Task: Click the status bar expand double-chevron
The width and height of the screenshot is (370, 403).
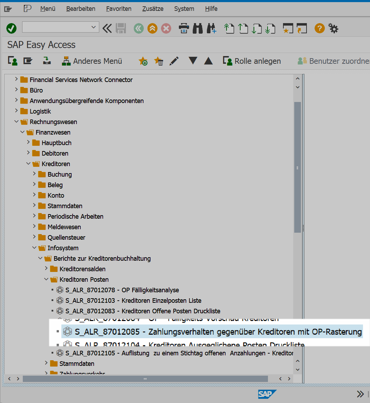Action: click(360, 394)
